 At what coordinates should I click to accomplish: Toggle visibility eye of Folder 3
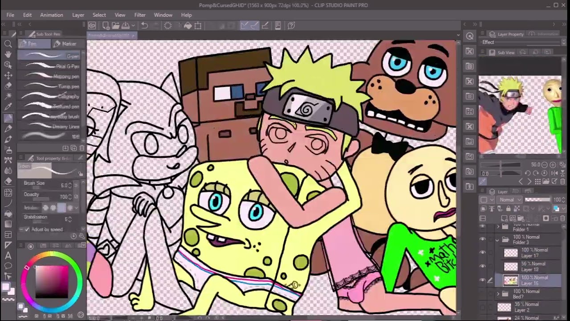tap(483, 239)
